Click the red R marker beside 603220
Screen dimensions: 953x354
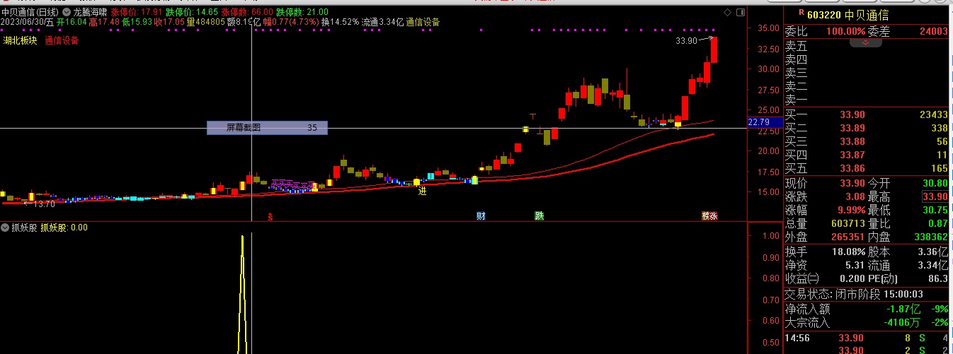coord(801,12)
